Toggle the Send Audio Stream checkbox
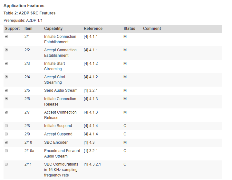 (x=6, y=90)
